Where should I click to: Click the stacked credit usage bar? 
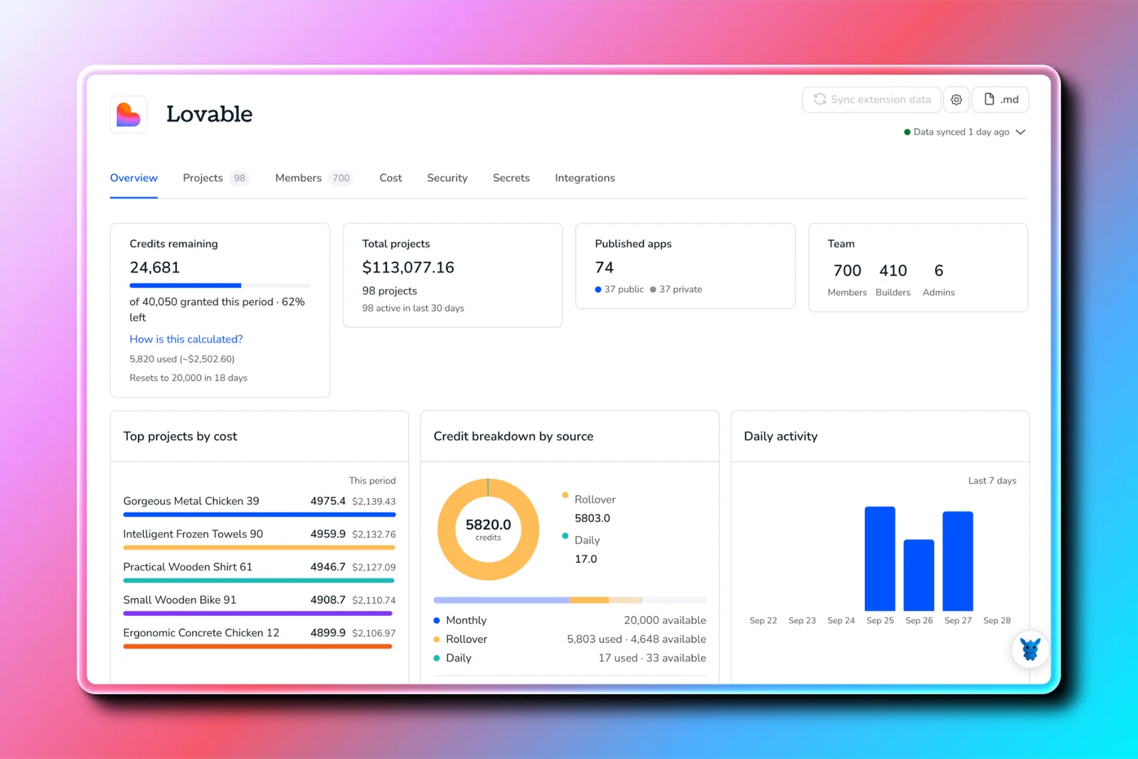click(570, 600)
